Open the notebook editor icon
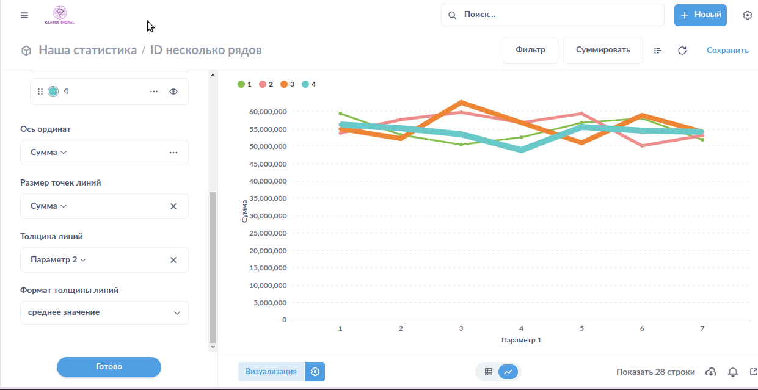Screen dimensions: 758x390 tap(658, 51)
